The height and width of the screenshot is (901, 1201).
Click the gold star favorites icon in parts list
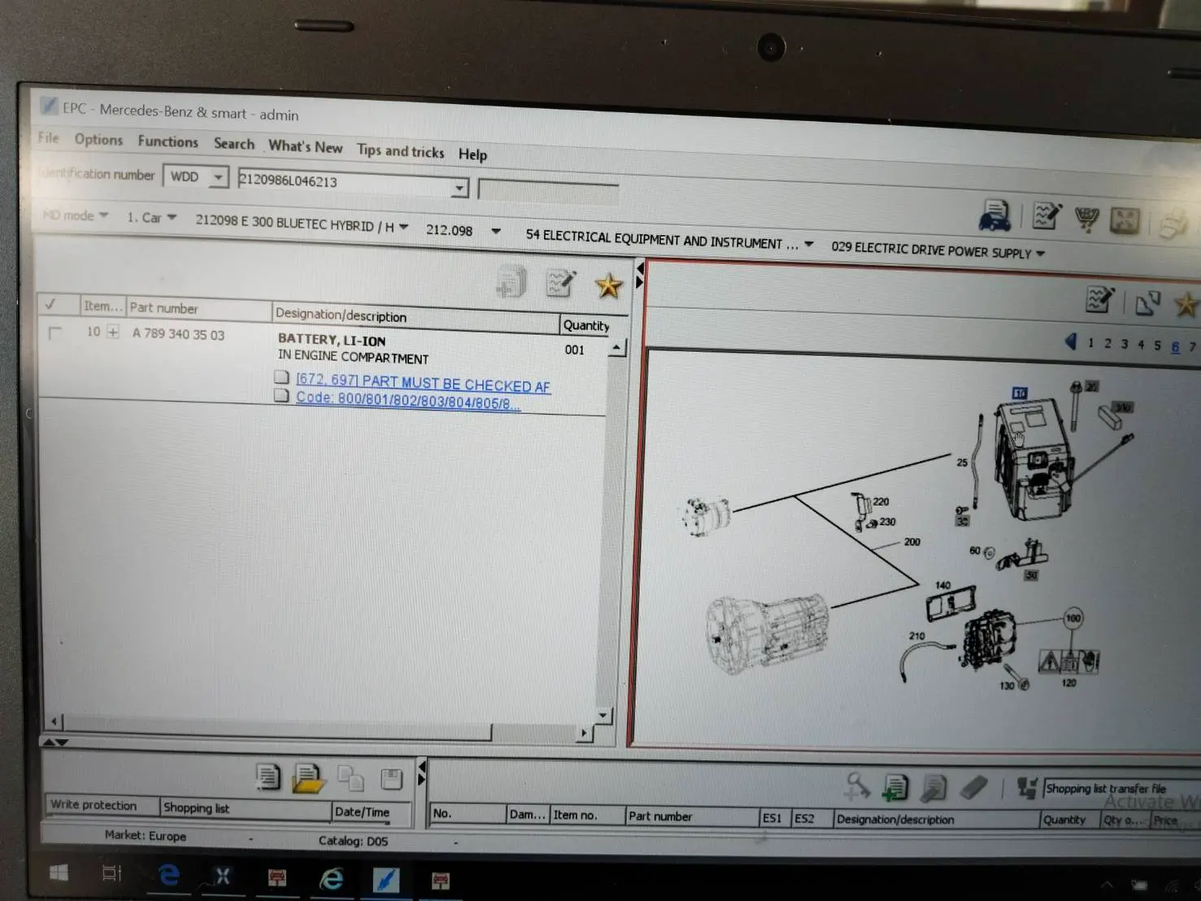[x=608, y=285]
